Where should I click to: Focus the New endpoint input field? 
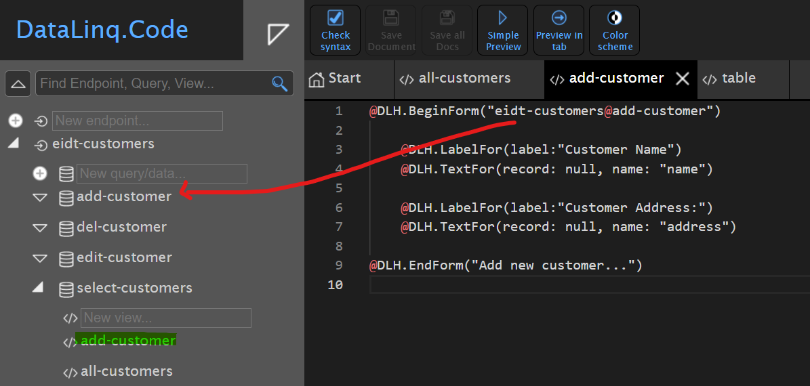tap(138, 121)
